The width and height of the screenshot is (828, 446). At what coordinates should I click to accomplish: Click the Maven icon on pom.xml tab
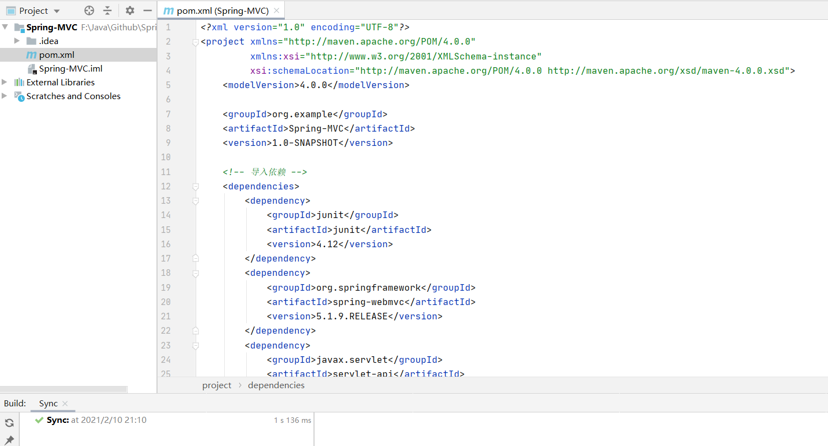(169, 10)
